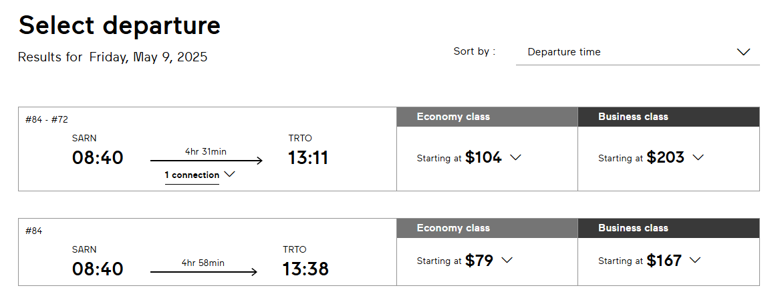Viewport: 780px width, 298px height.
Task: Click the route arrow under 4hr 31min
Action: [206, 161]
